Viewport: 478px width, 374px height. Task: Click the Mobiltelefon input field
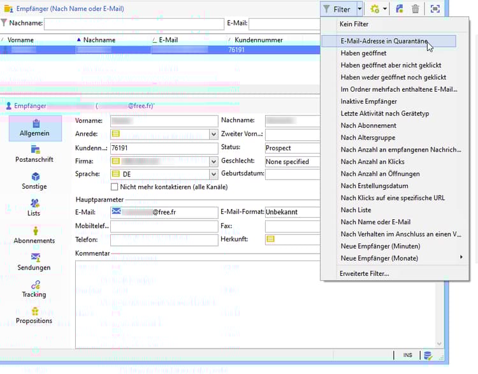164,226
